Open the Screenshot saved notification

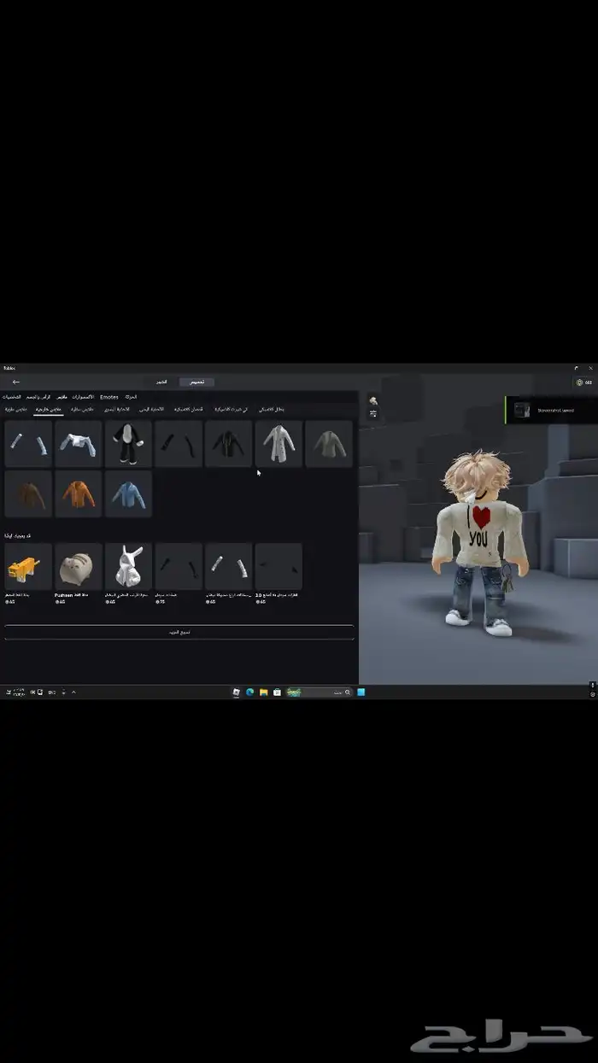tap(551, 410)
